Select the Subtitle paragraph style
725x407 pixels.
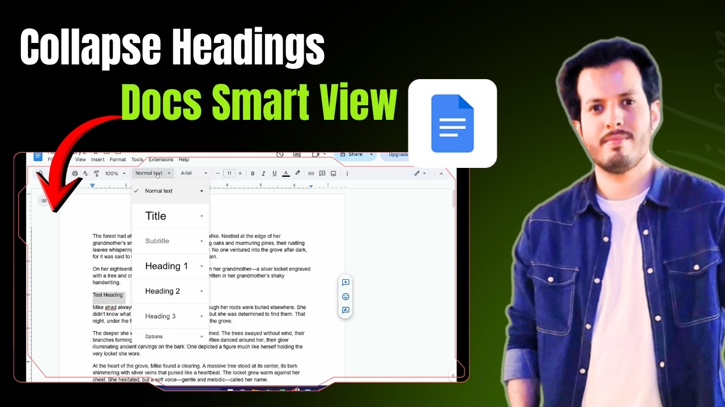(x=170, y=241)
